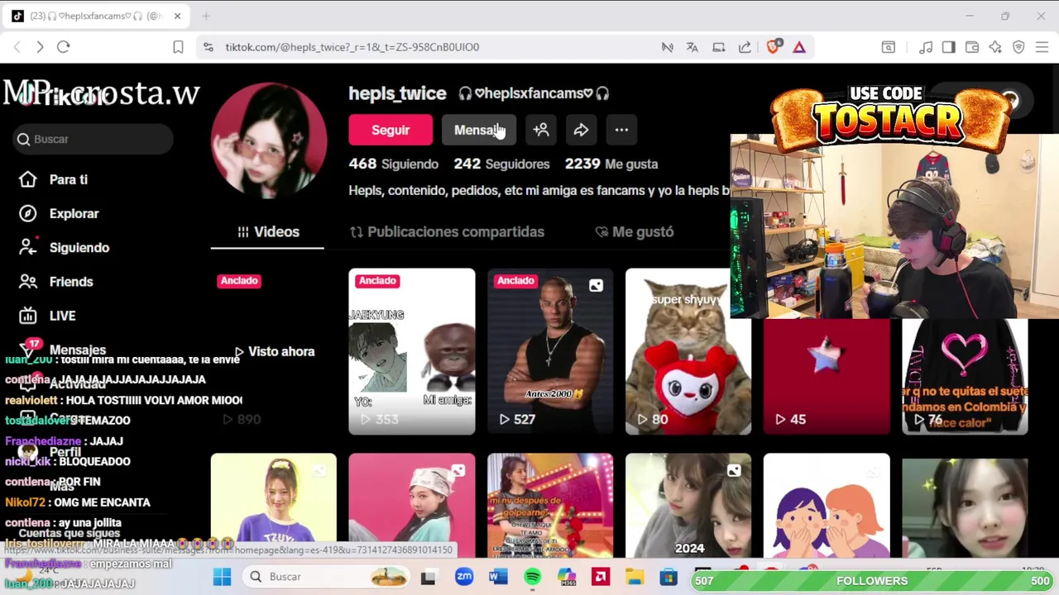The width and height of the screenshot is (1059, 595).
Task: Open the Publicaciones compartidas tab
Action: [x=447, y=232]
